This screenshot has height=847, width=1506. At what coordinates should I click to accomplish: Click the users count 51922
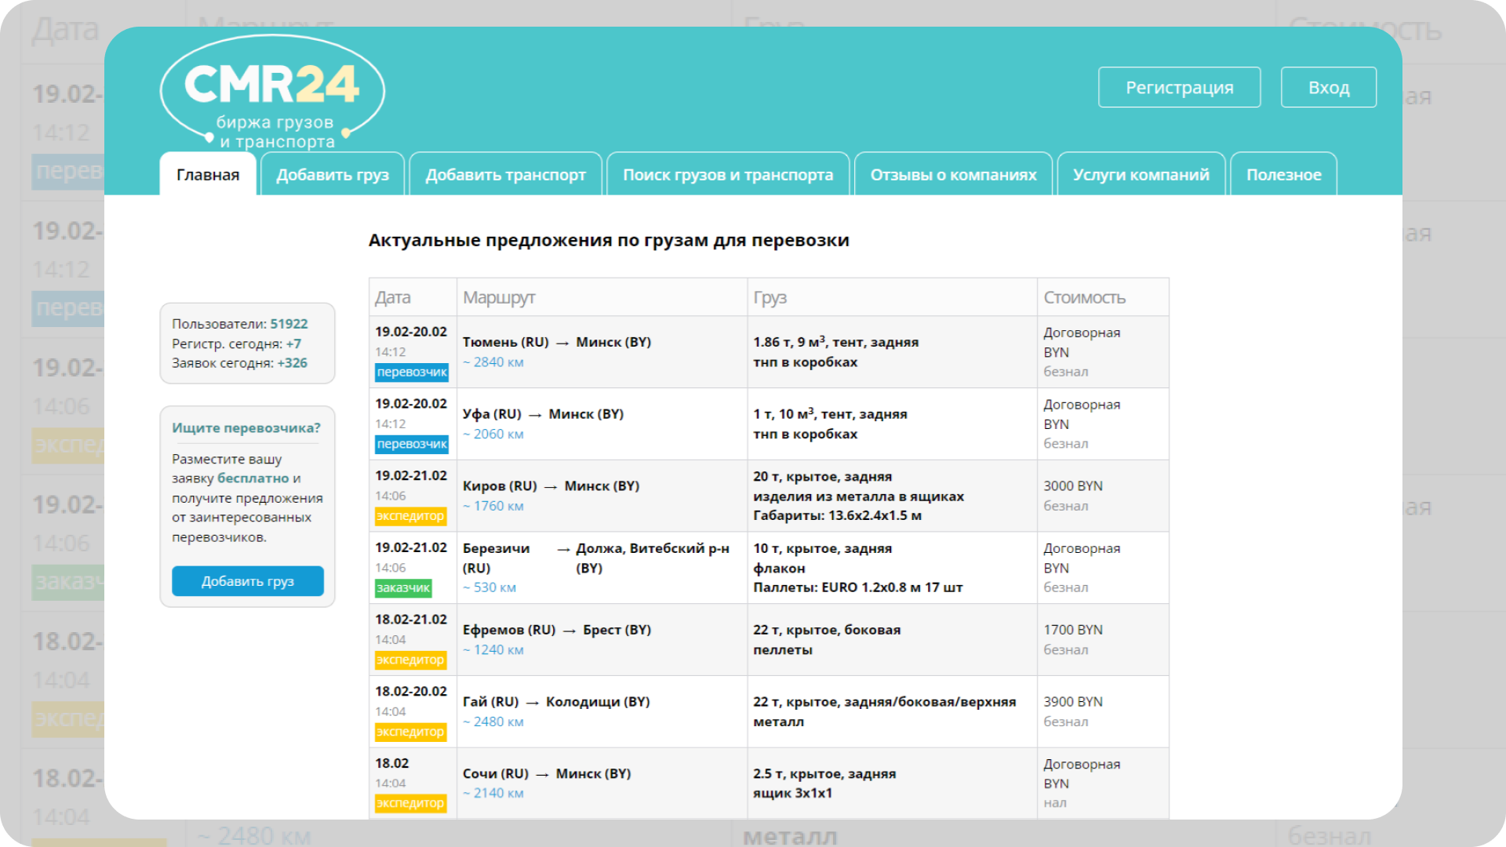pyautogui.click(x=289, y=324)
